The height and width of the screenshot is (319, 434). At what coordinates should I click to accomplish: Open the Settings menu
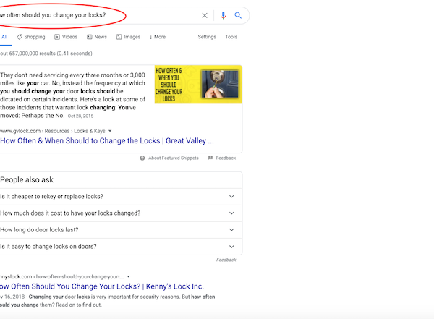pyautogui.click(x=207, y=37)
